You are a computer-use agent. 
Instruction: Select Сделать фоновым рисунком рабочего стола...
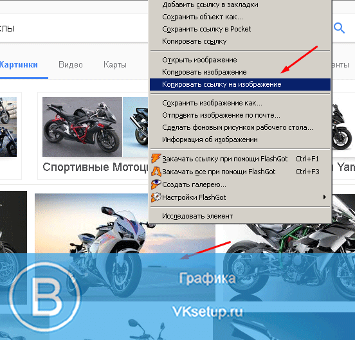[241, 128]
